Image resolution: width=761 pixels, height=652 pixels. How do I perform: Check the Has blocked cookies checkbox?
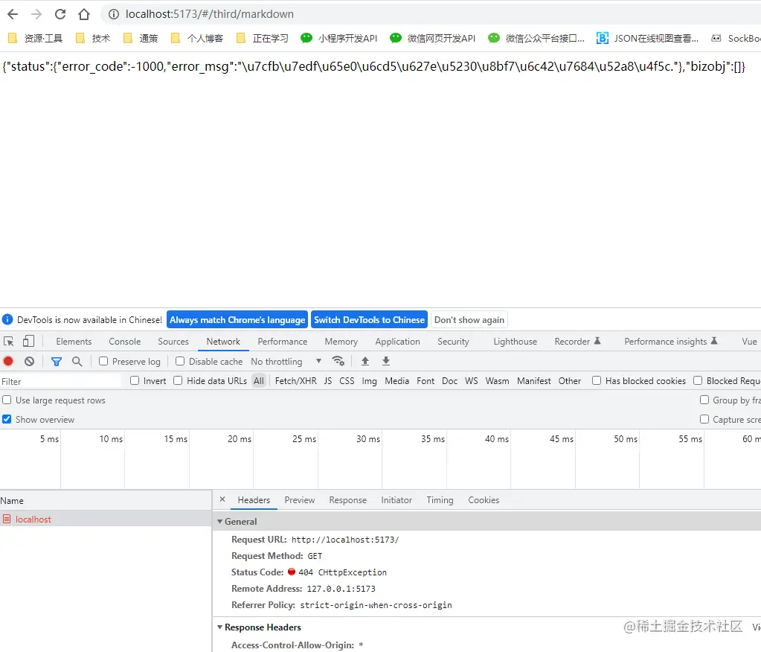[x=597, y=380]
